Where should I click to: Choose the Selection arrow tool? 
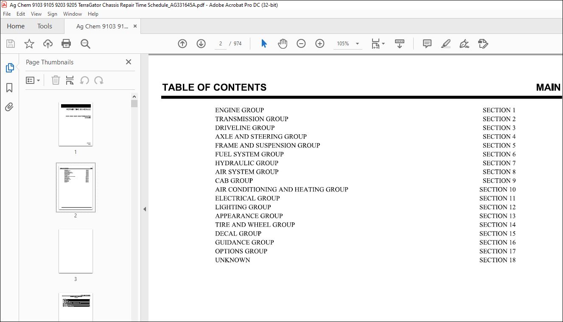pos(264,44)
